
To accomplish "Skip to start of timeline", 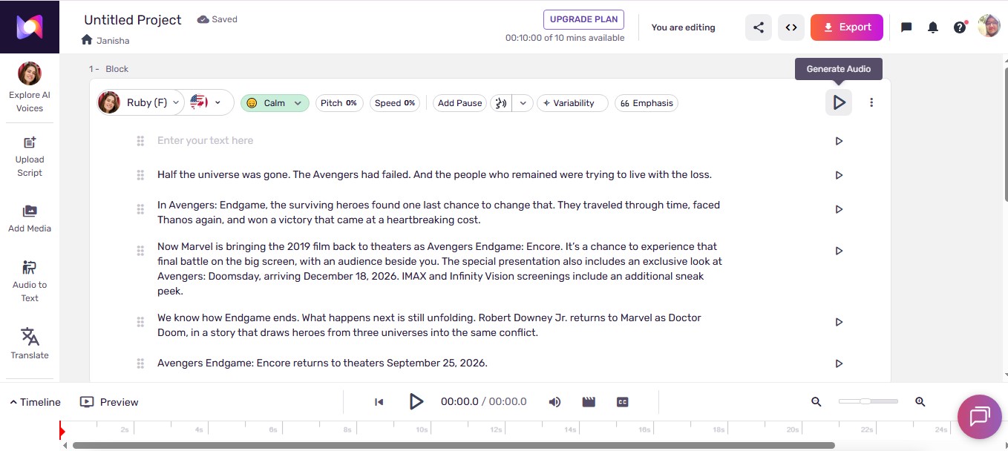I will coord(379,402).
